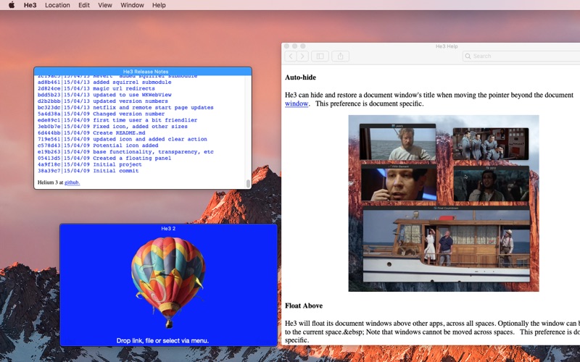Click the Release Notes scrollbar thumb
580x362 pixels.
(248, 183)
